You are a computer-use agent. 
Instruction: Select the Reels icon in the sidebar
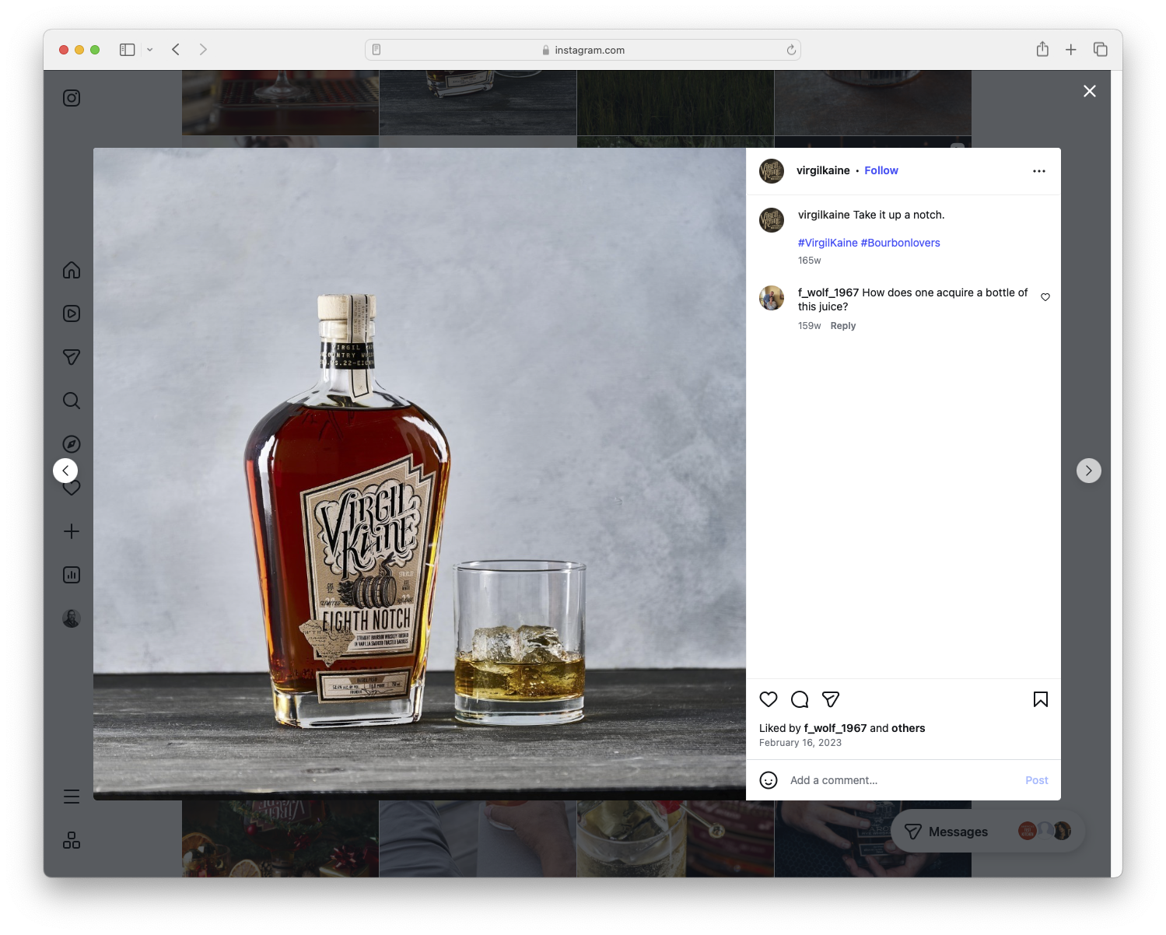[x=71, y=313]
